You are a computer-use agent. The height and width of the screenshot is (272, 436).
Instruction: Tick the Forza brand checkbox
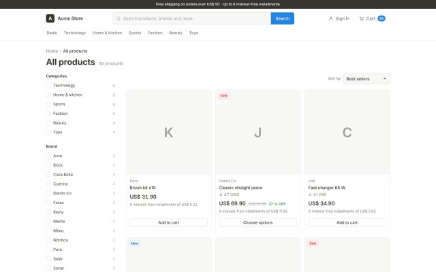click(x=48, y=203)
